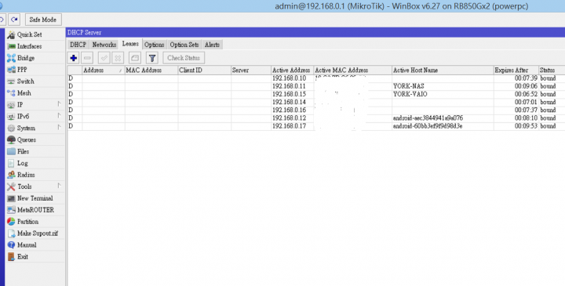Select lease row 192.168.0.14
The width and height of the screenshot is (565, 286).
click(316, 102)
